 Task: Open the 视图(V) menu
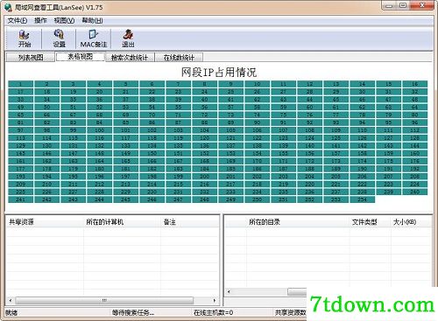point(64,20)
